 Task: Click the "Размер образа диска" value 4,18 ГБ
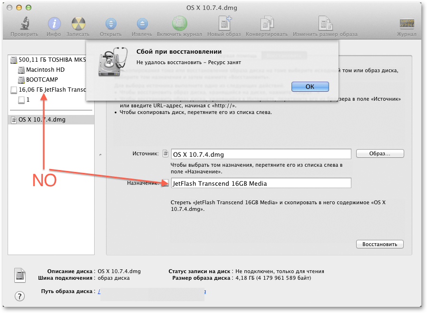pos(273,278)
